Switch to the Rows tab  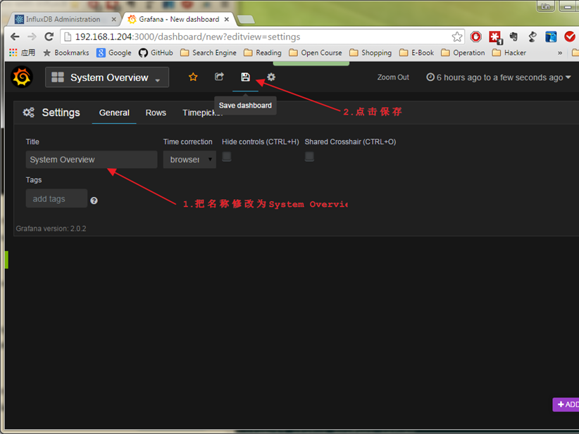156,113
